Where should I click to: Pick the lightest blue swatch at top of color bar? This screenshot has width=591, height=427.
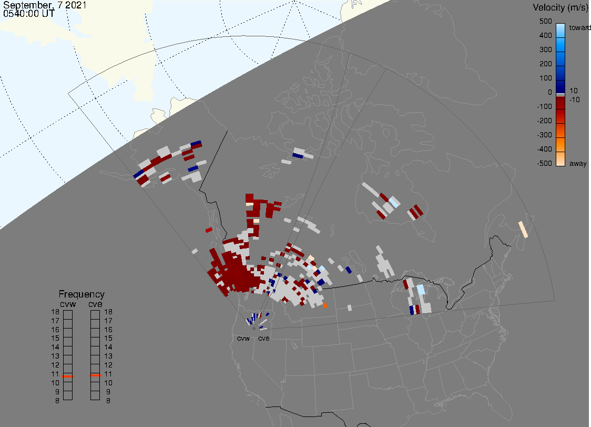click(561, 30)
